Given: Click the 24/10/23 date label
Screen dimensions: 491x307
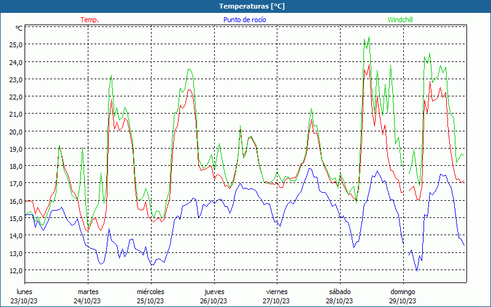Looking at the screenshot, I should pyautogui.click(x=87, y=301).
